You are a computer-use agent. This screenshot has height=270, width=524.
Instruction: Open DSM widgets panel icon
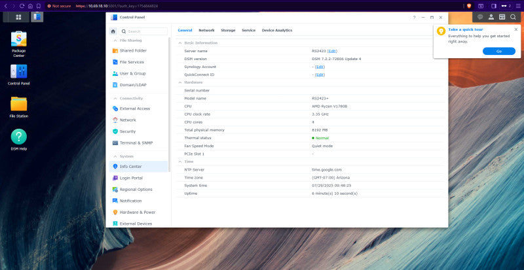(502, 17)
